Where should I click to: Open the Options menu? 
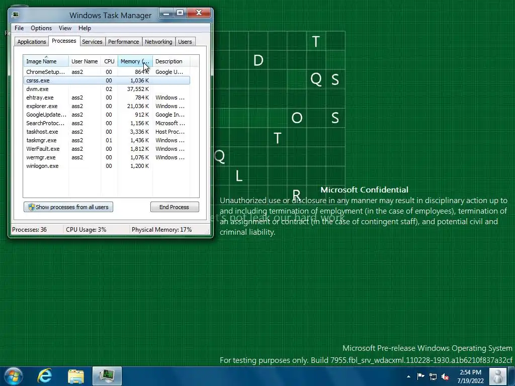(x=41, y=28)
